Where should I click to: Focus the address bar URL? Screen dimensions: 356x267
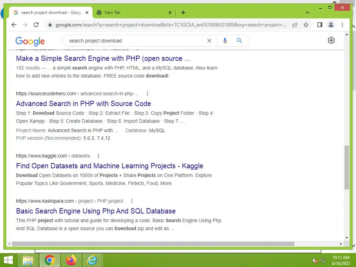pyautogui.click(x=171, y=25)
